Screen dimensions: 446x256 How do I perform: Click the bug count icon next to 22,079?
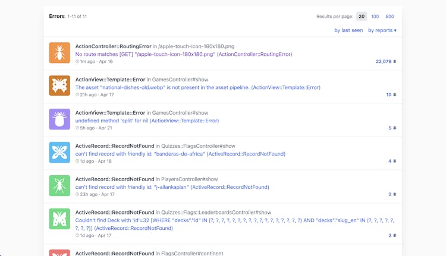pyautogui.click(x=394, y=61)
